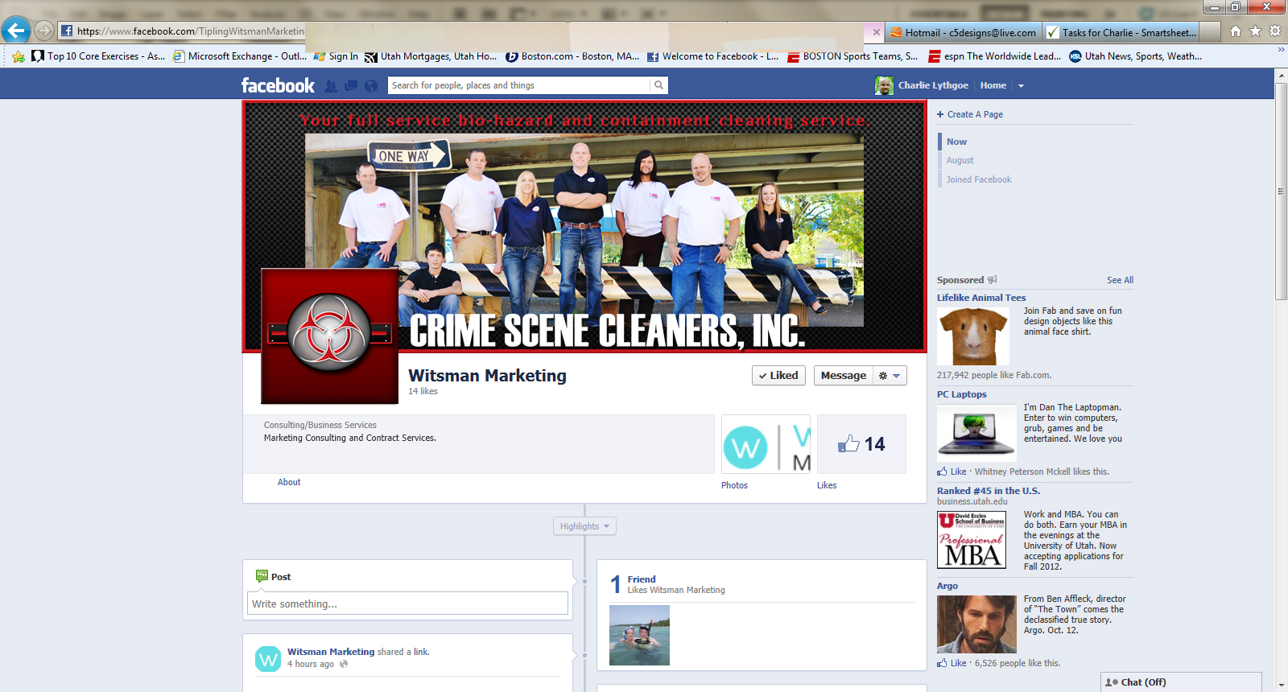
Task: Click the thumbs-up Likes box showing 14
Action: pyautogui.click(x=861, y=444)
